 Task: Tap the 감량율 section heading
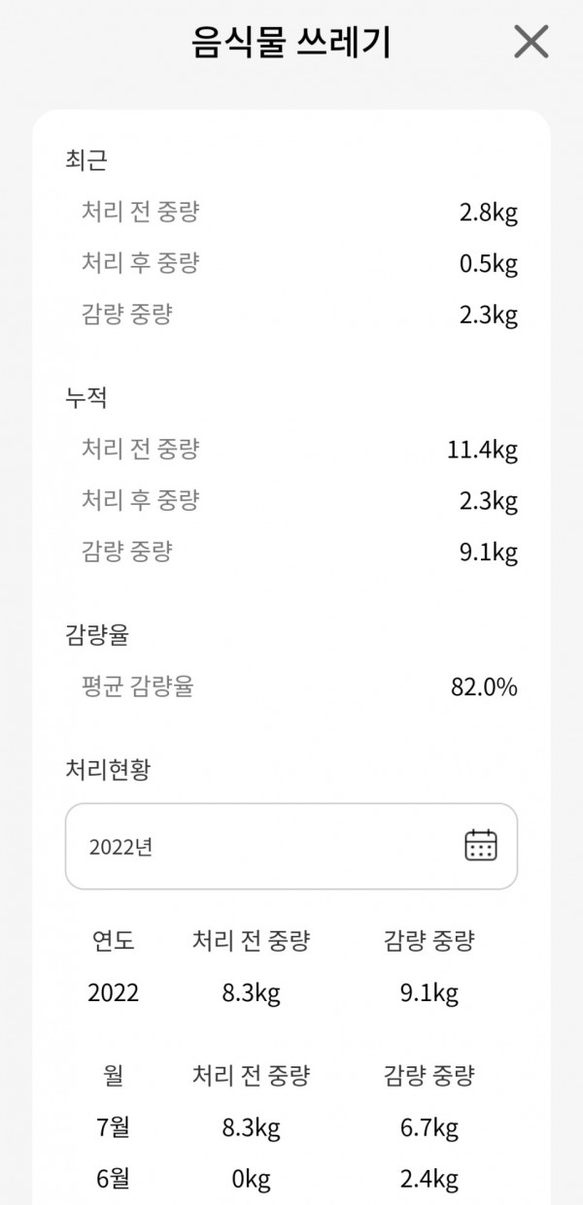[97, 635]
